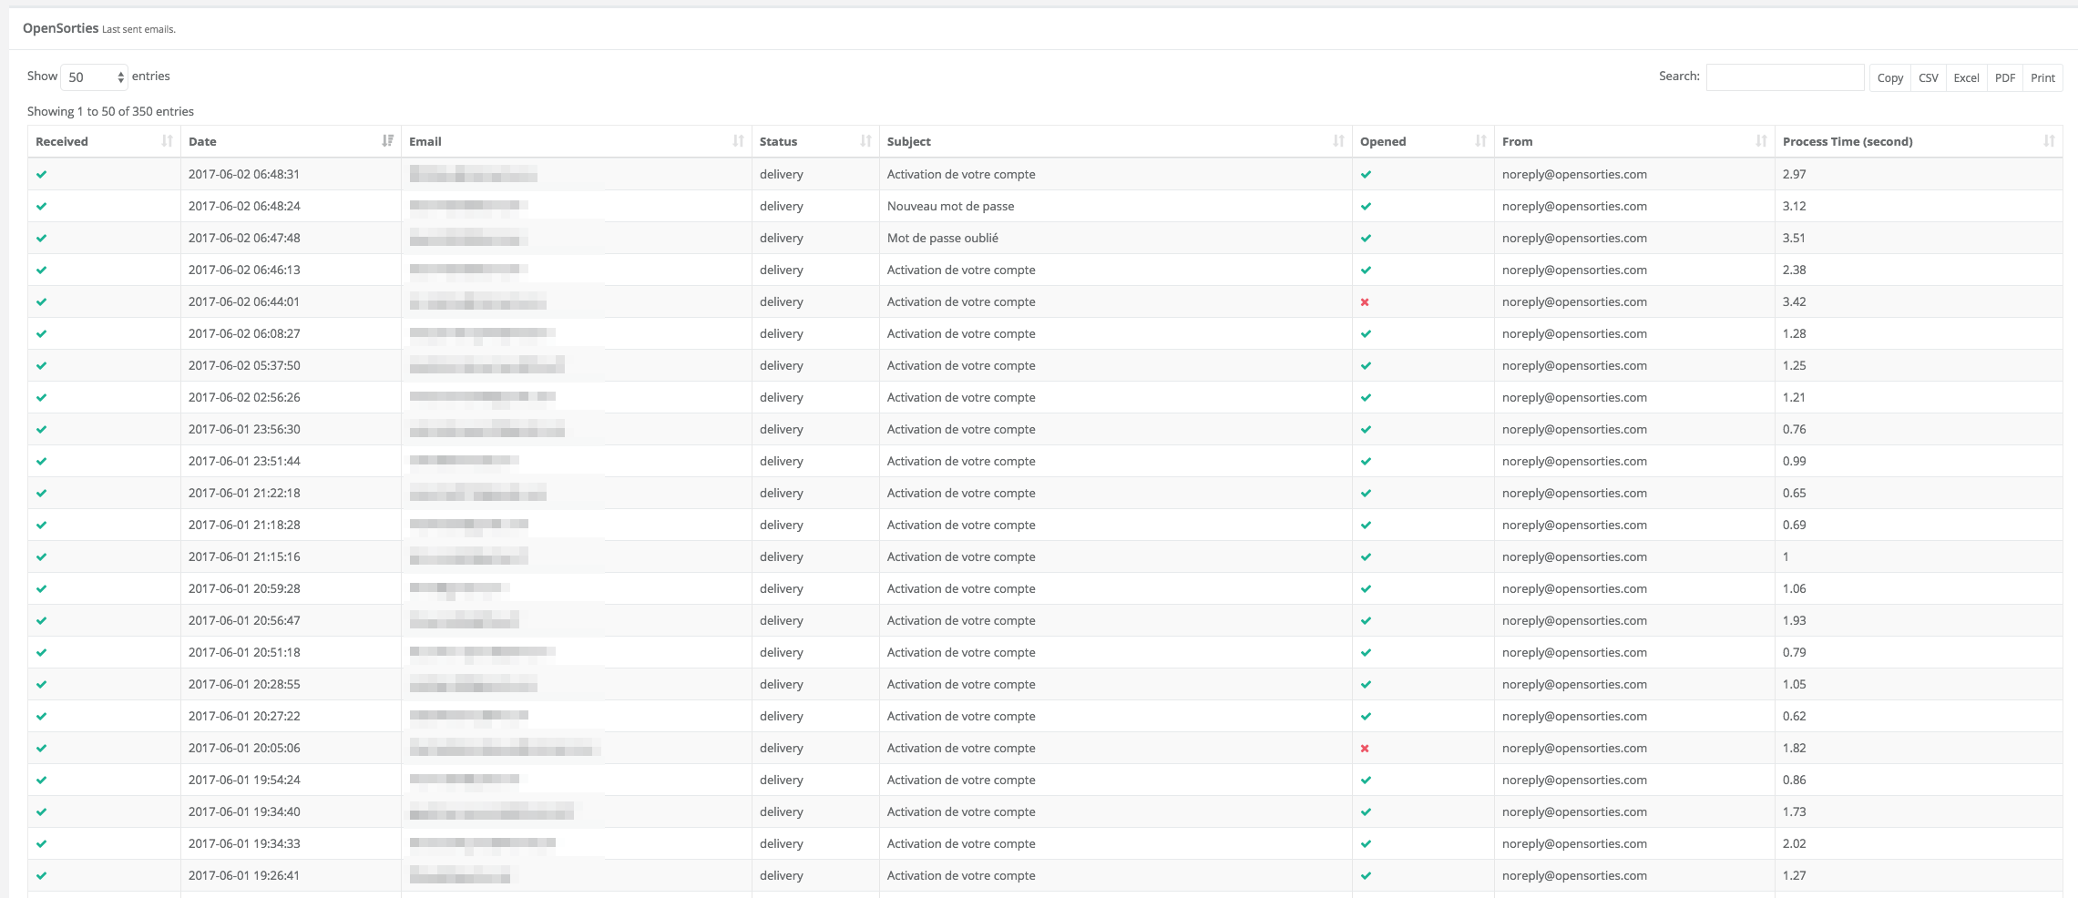Image resolution: width=2078 pixels, height=898 pixels.
Task: Click the Subject column header
Action: [1115, 141]
